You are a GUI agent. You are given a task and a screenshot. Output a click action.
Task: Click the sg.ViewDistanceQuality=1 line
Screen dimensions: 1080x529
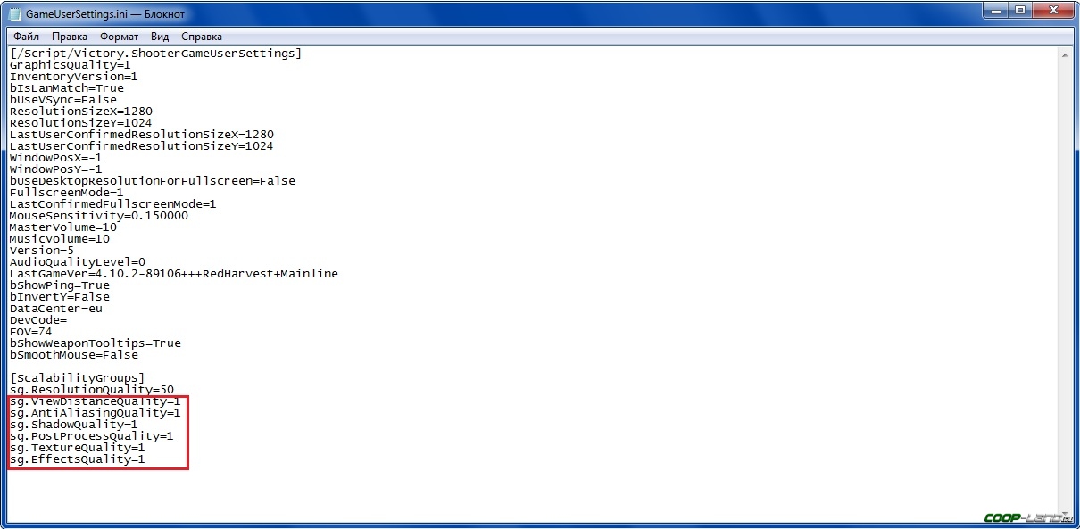click(x=95, y=401)
